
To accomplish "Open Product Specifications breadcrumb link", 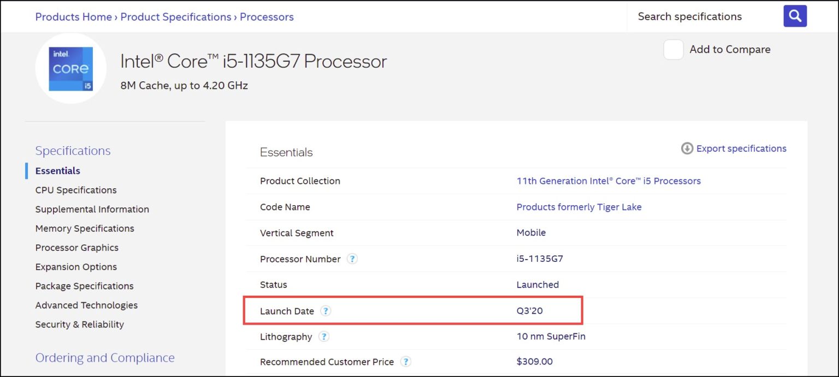I will [x=176, y=17].
